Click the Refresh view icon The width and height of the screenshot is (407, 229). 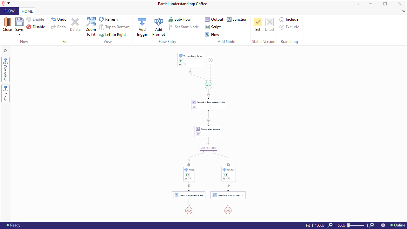click(108, 19)
